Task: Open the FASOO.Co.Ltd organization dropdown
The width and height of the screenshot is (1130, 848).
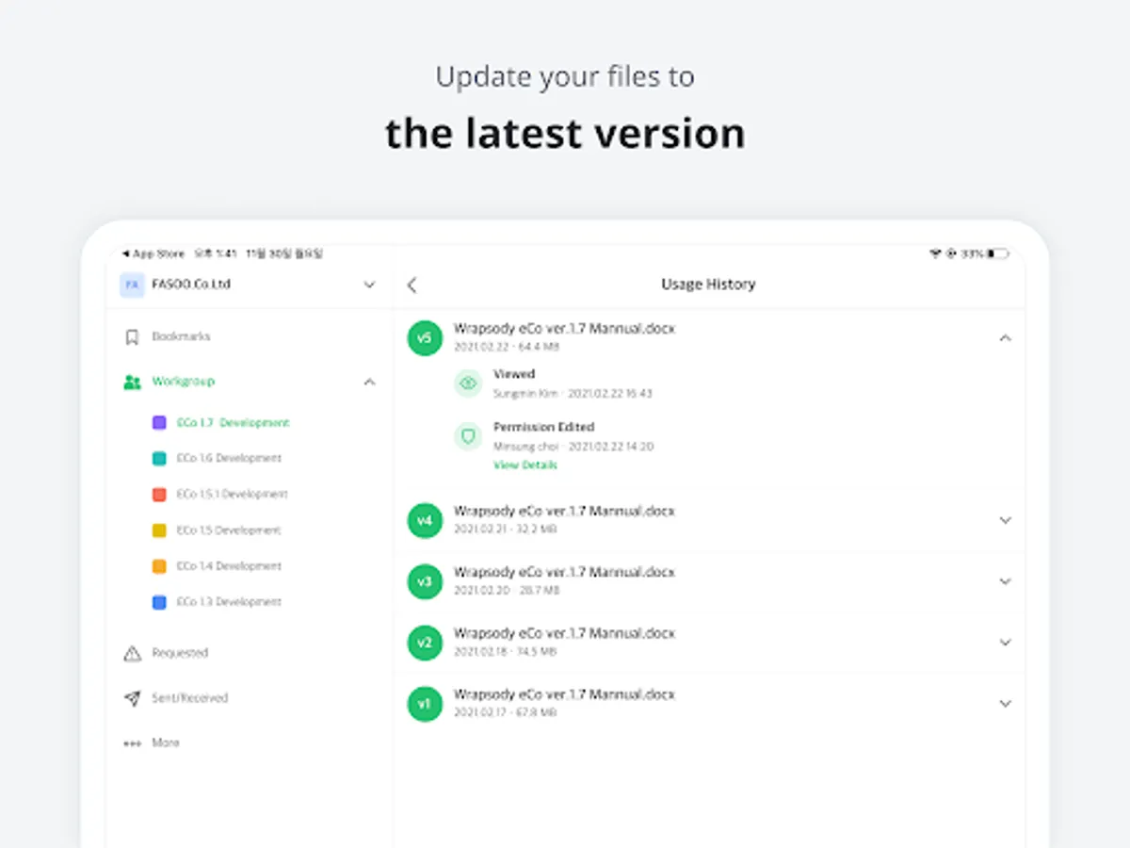Action: point(369,285)
